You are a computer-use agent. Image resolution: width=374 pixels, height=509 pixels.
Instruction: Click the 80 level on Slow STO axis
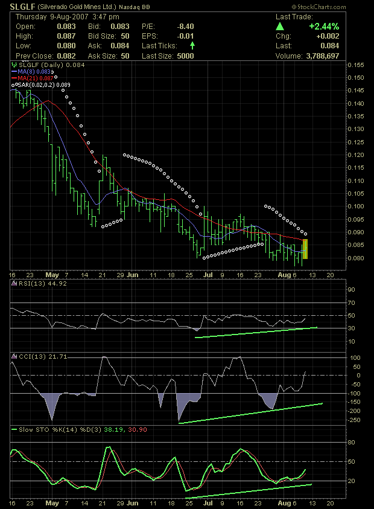click(351, 442)
